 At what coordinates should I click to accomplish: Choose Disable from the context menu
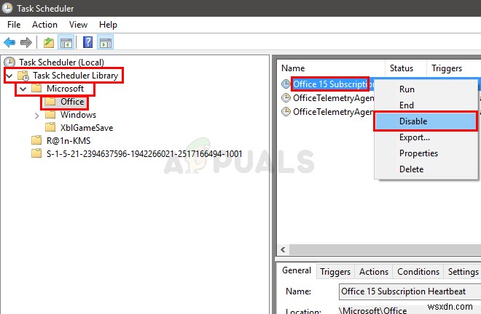(x=426, y=121)
